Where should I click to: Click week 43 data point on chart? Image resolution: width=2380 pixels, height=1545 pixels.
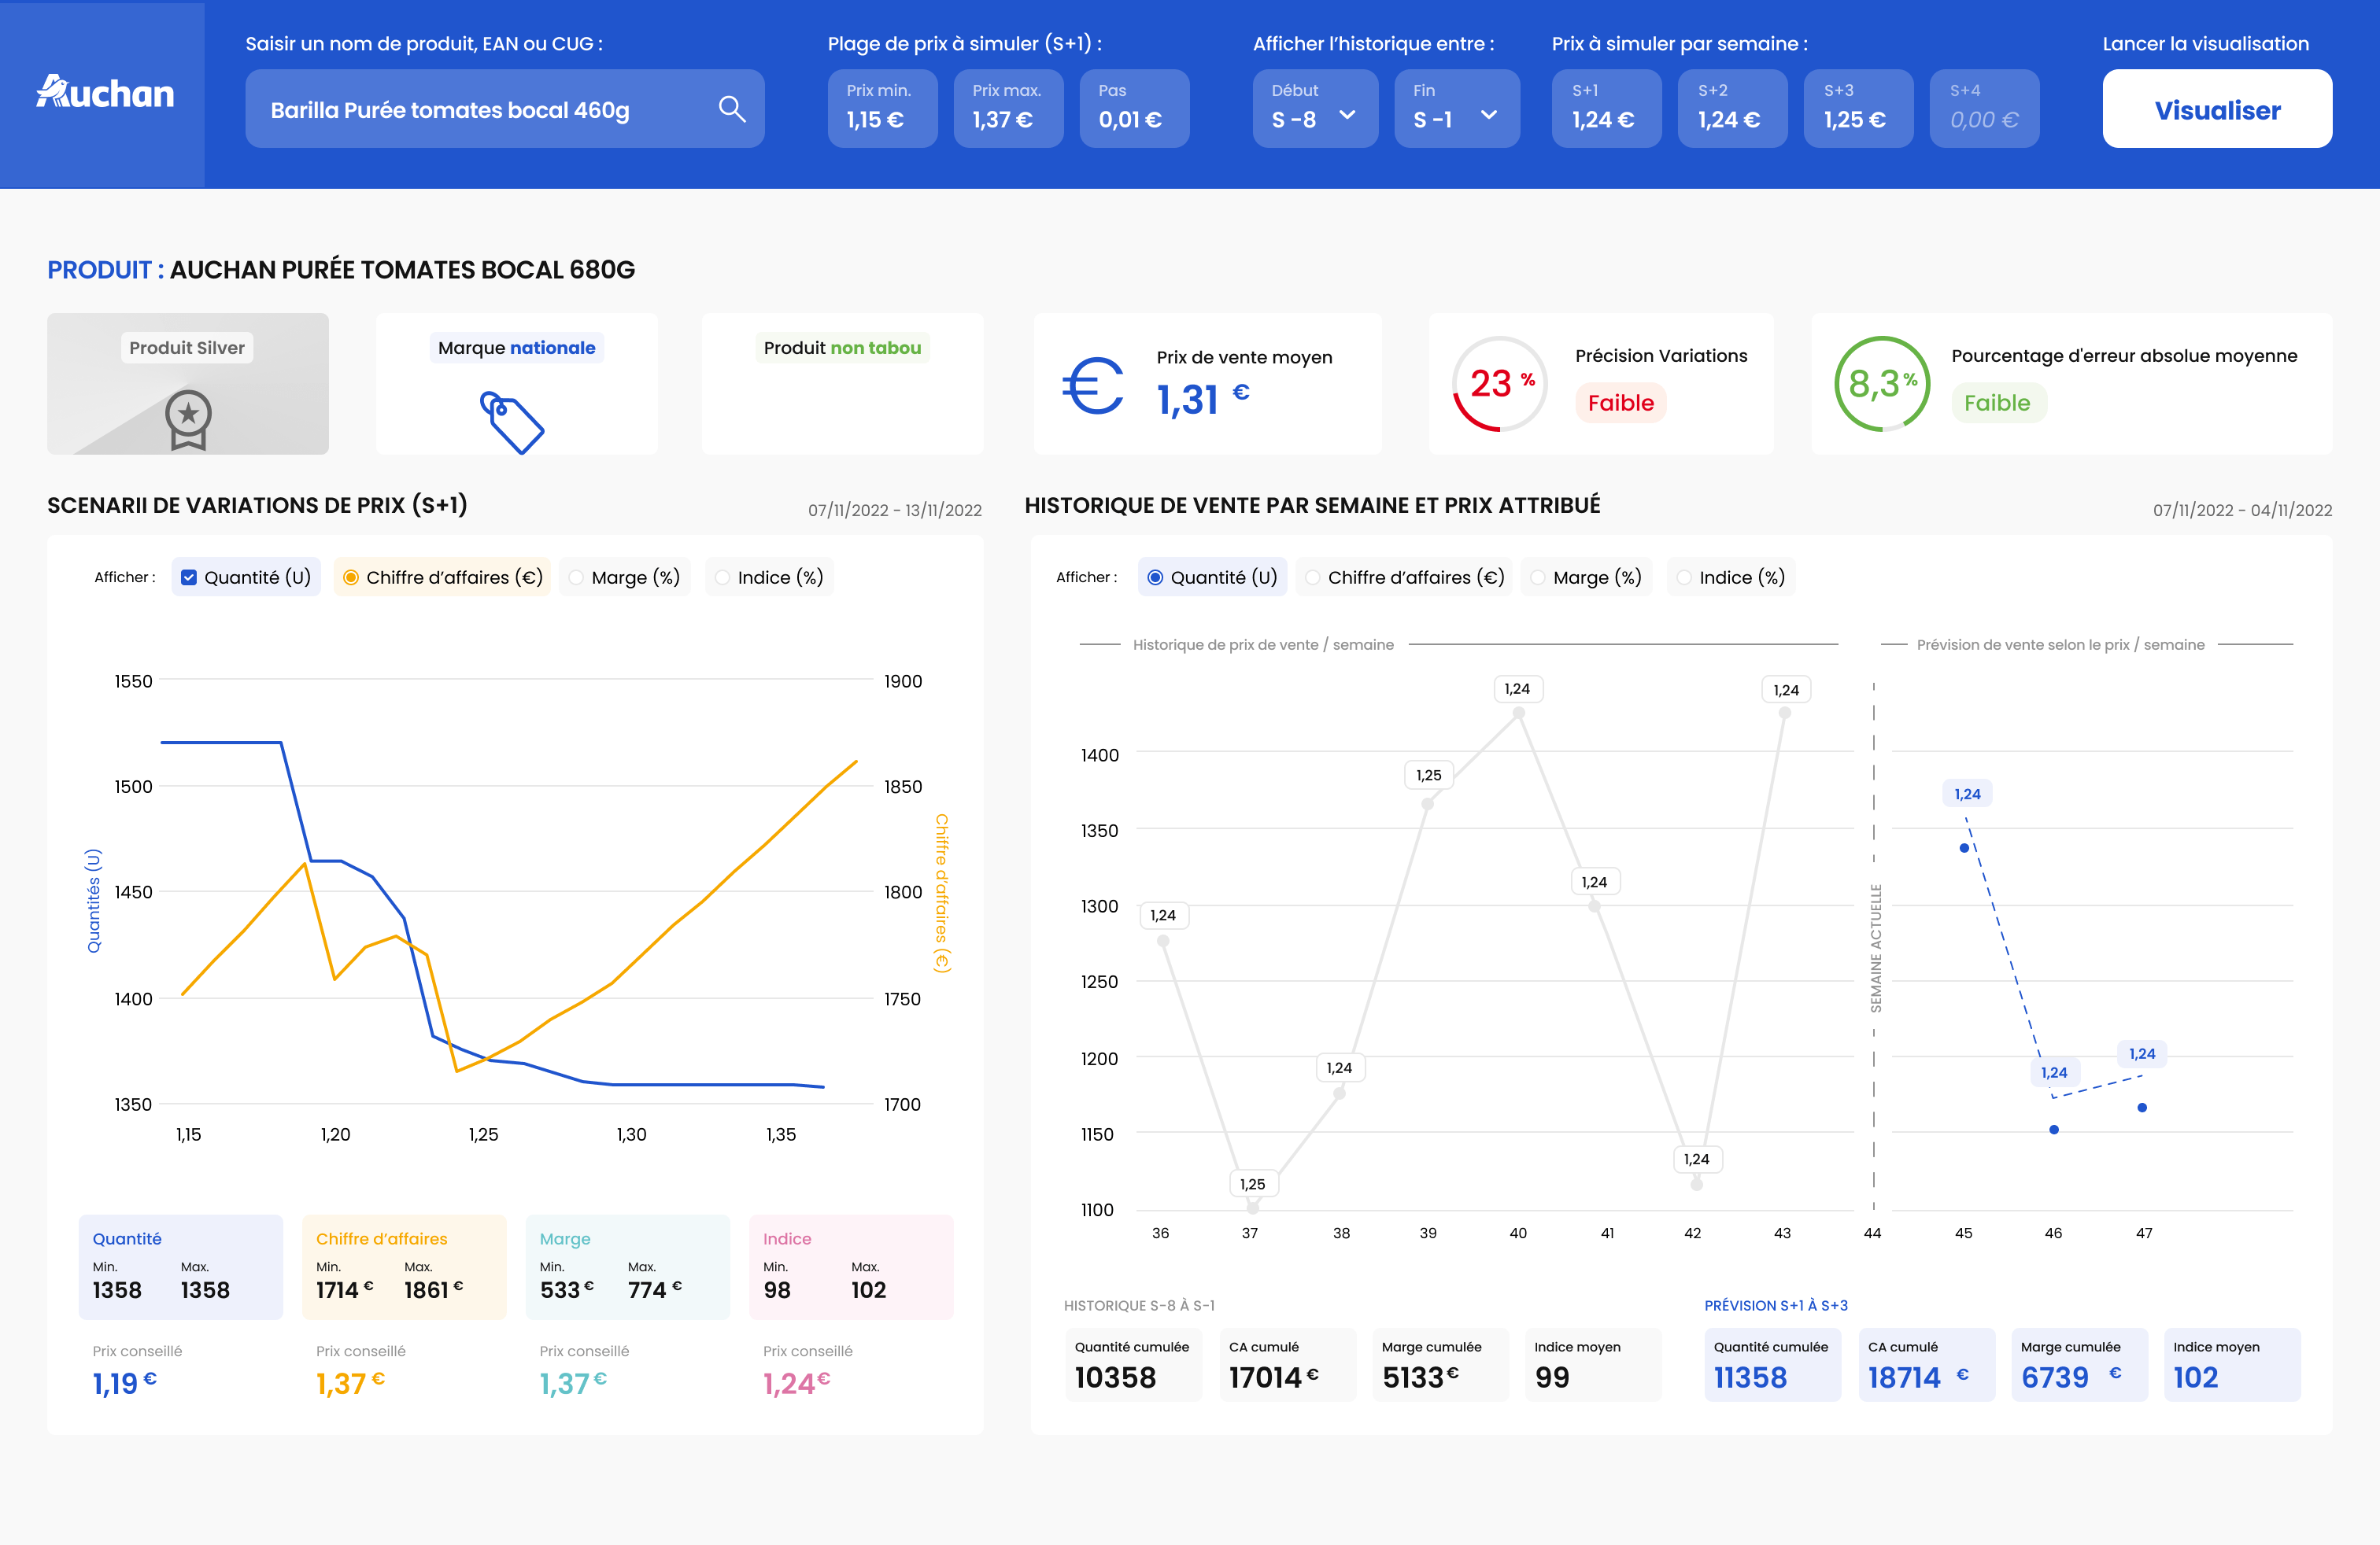(x=1784, y=713)
